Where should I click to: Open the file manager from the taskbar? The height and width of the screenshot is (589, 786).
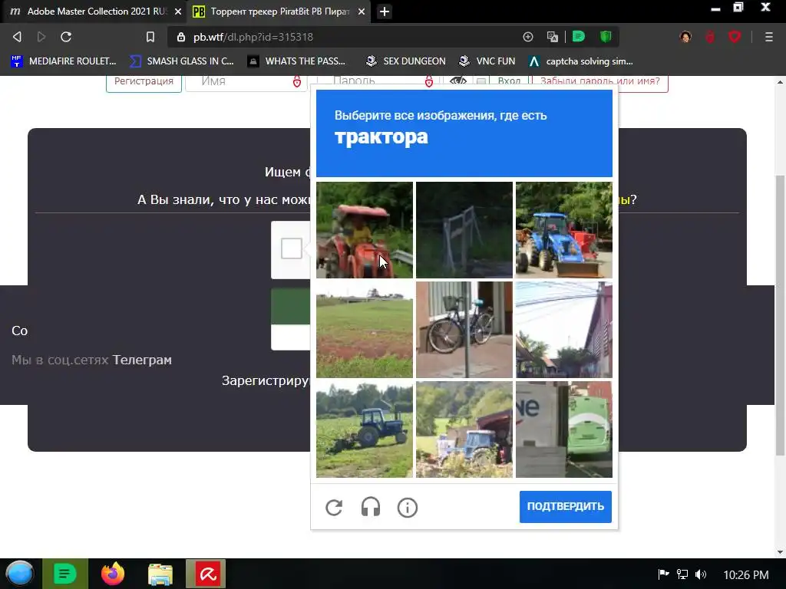[160, 574]
